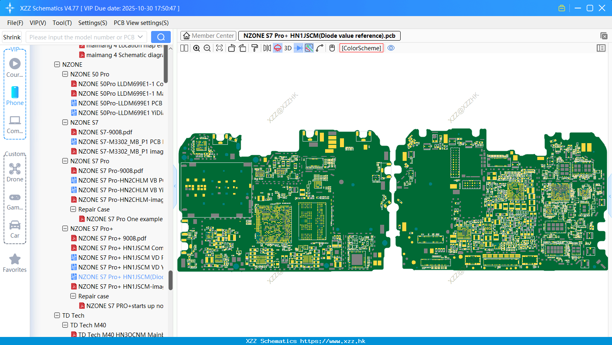Screen dimensions: 612x345
Task: Fit the board to the window
Action: pos(219,48)
